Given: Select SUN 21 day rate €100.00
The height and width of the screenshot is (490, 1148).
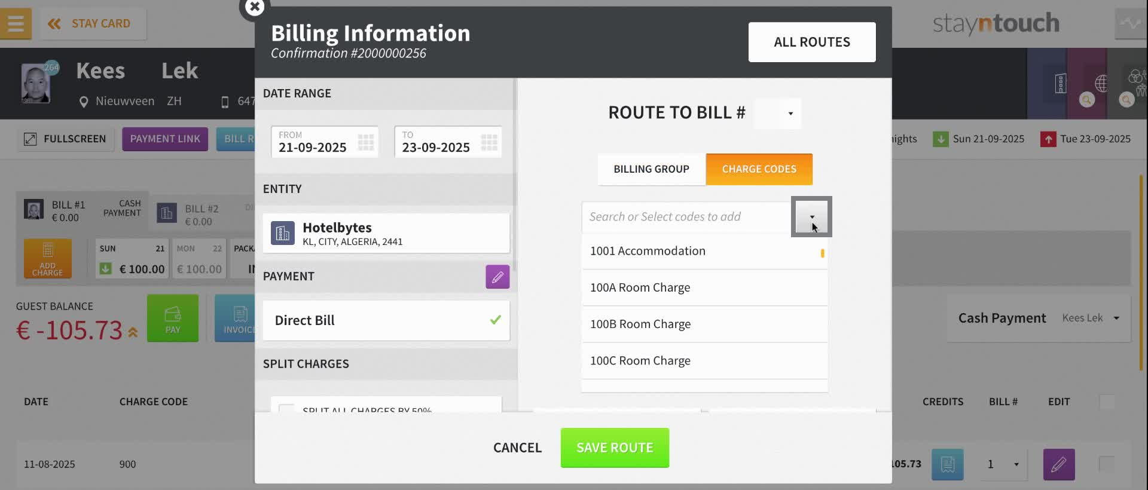Looking at the screenshot, I should (x=132, y=259).
